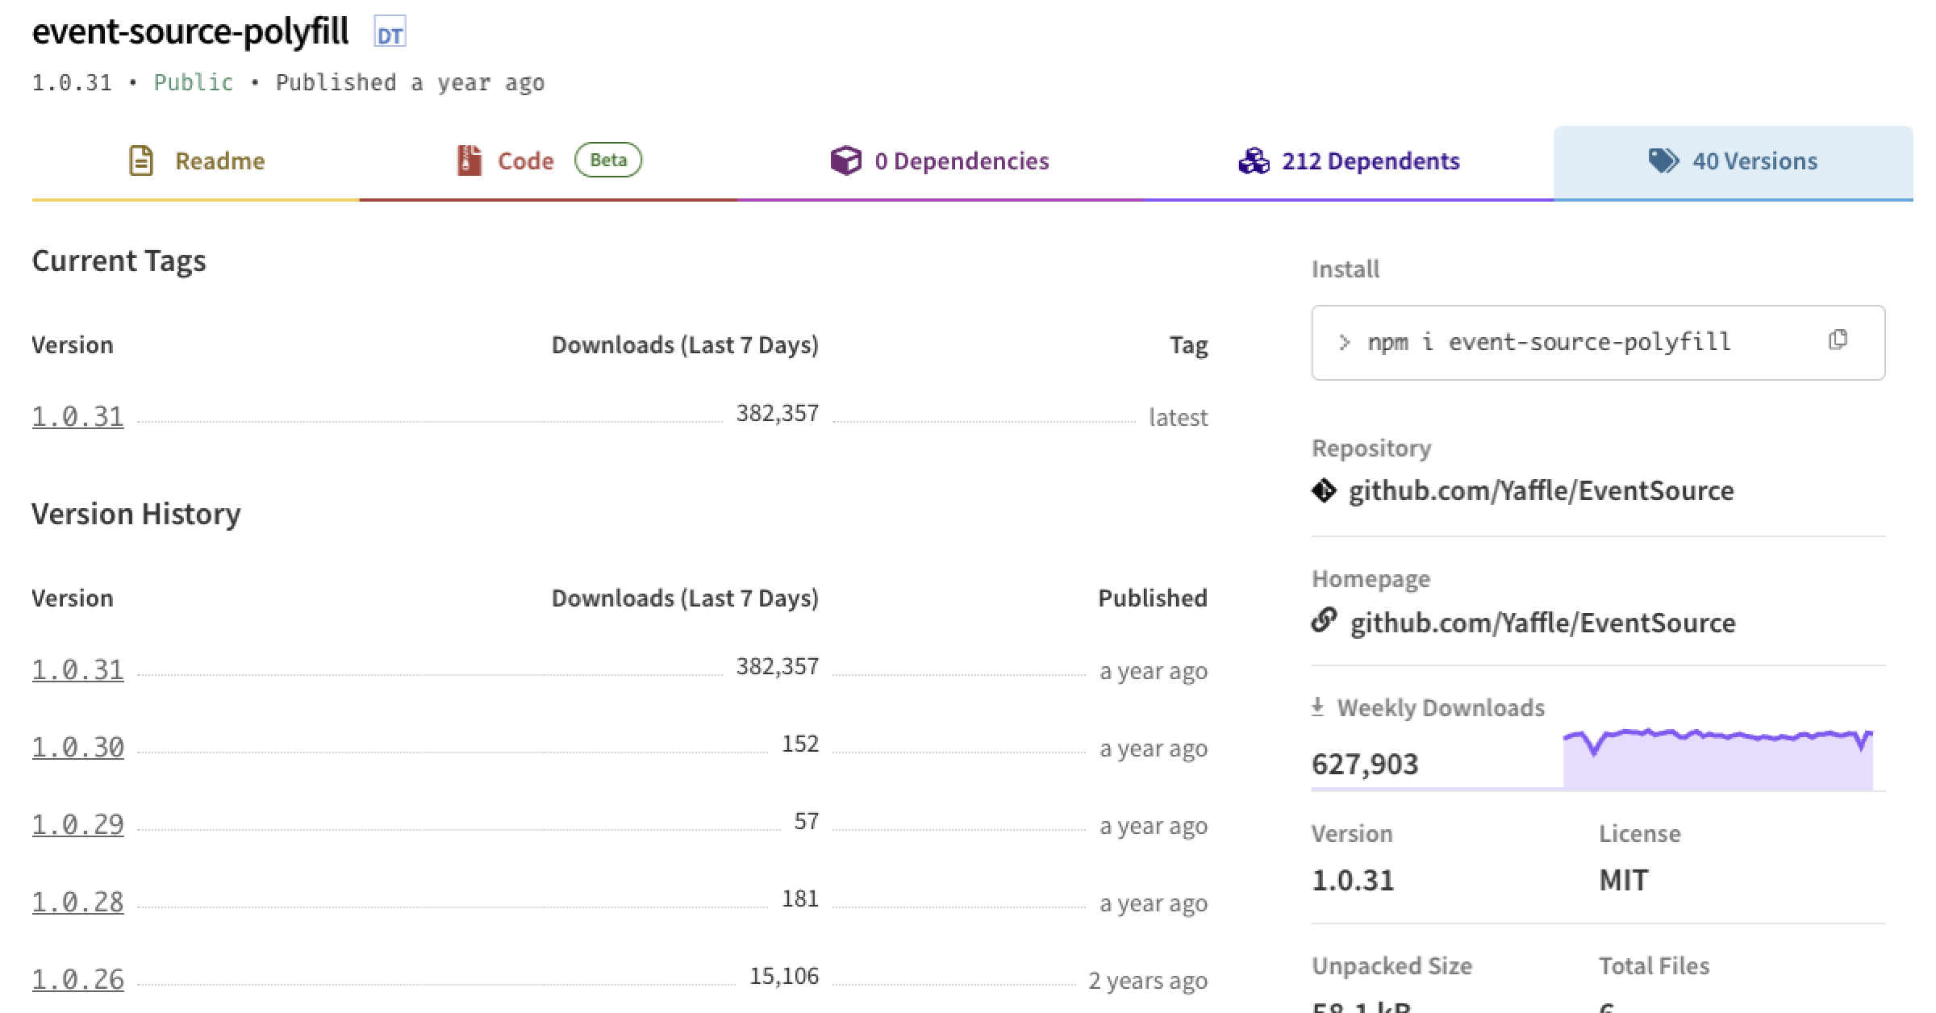
Task: Click the Dependencies box icon
Action: click(x=845, y=160)
